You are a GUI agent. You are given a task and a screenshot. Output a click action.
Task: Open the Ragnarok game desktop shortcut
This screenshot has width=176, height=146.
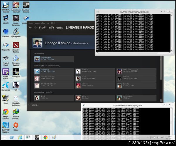click(16, 7)
